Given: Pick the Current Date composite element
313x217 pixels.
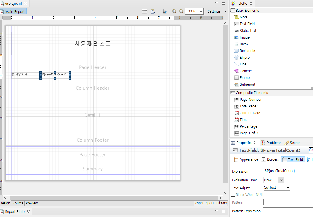Looking at the screenshot, I should [247, 113].
